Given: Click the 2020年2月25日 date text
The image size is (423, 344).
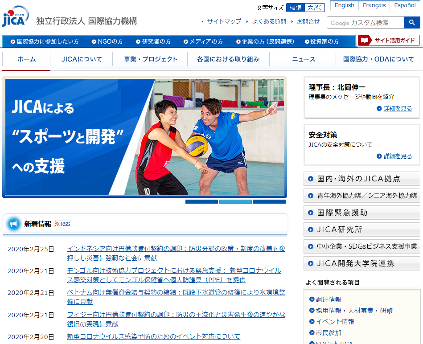Looking at the screenshot, I should tap(31, 249).
